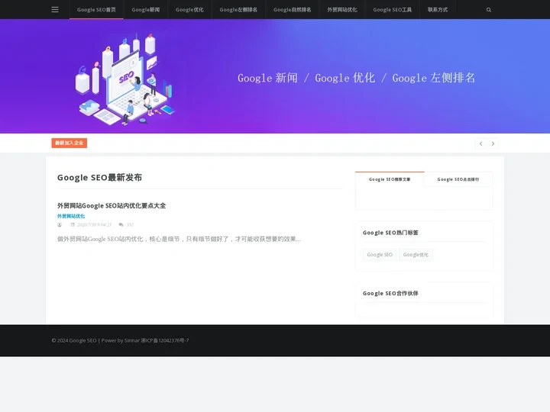Click the Google SEO最新发布 heading
Viewport: 550px width, 412px height.
[99, 178]
